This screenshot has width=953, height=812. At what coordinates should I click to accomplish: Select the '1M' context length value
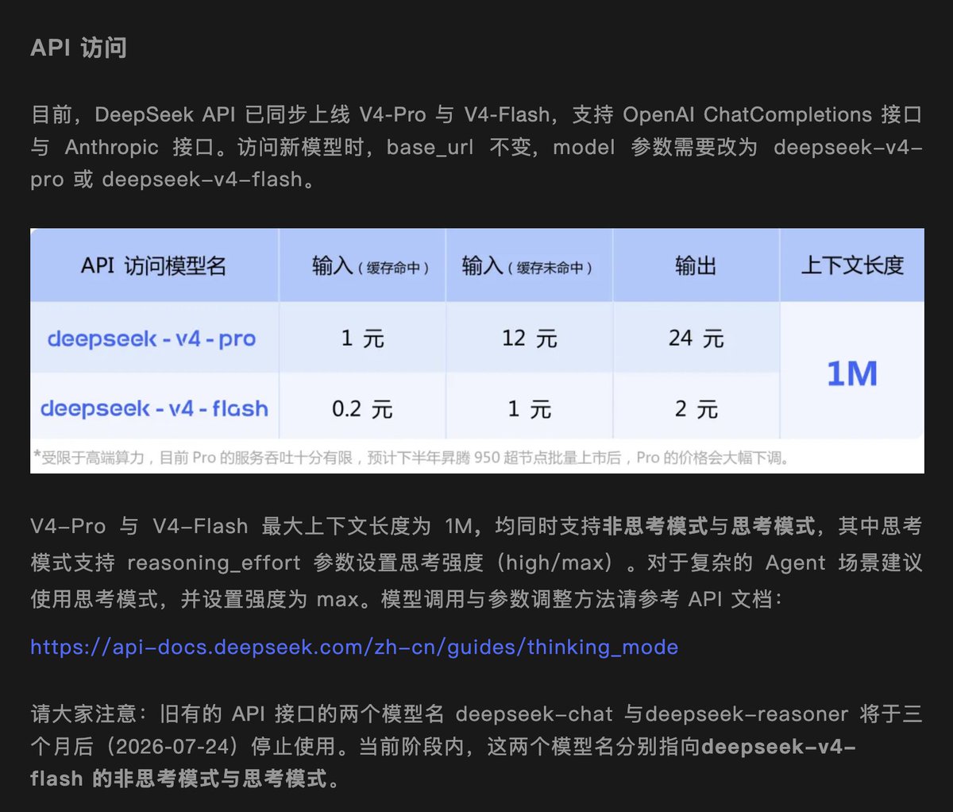(x=852, y=373)
